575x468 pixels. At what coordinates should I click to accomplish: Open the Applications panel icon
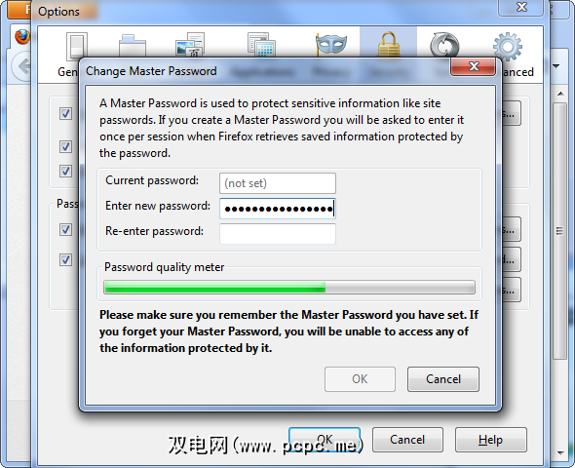[261, 45]
